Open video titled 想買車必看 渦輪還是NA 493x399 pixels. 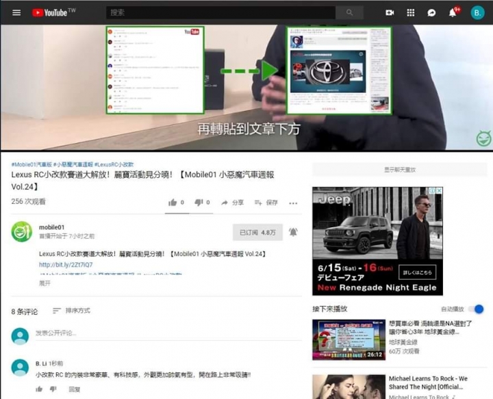pos(431,327)
